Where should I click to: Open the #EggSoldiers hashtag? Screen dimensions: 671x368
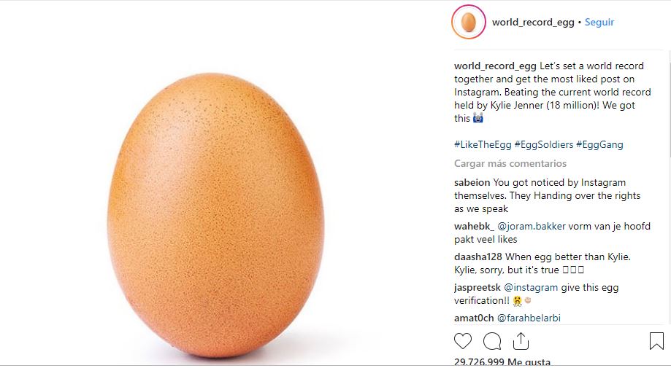(543, 144)
